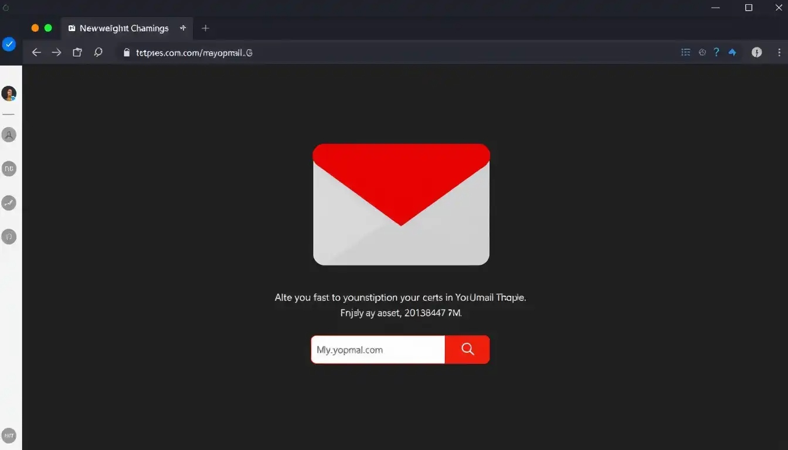Screen dimensions: 788x450
Task: Click the magnifier icon left of address bar
Action: [98, 52]
